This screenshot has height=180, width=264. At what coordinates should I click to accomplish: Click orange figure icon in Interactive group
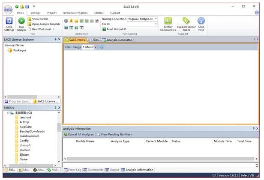coord(71,21)
